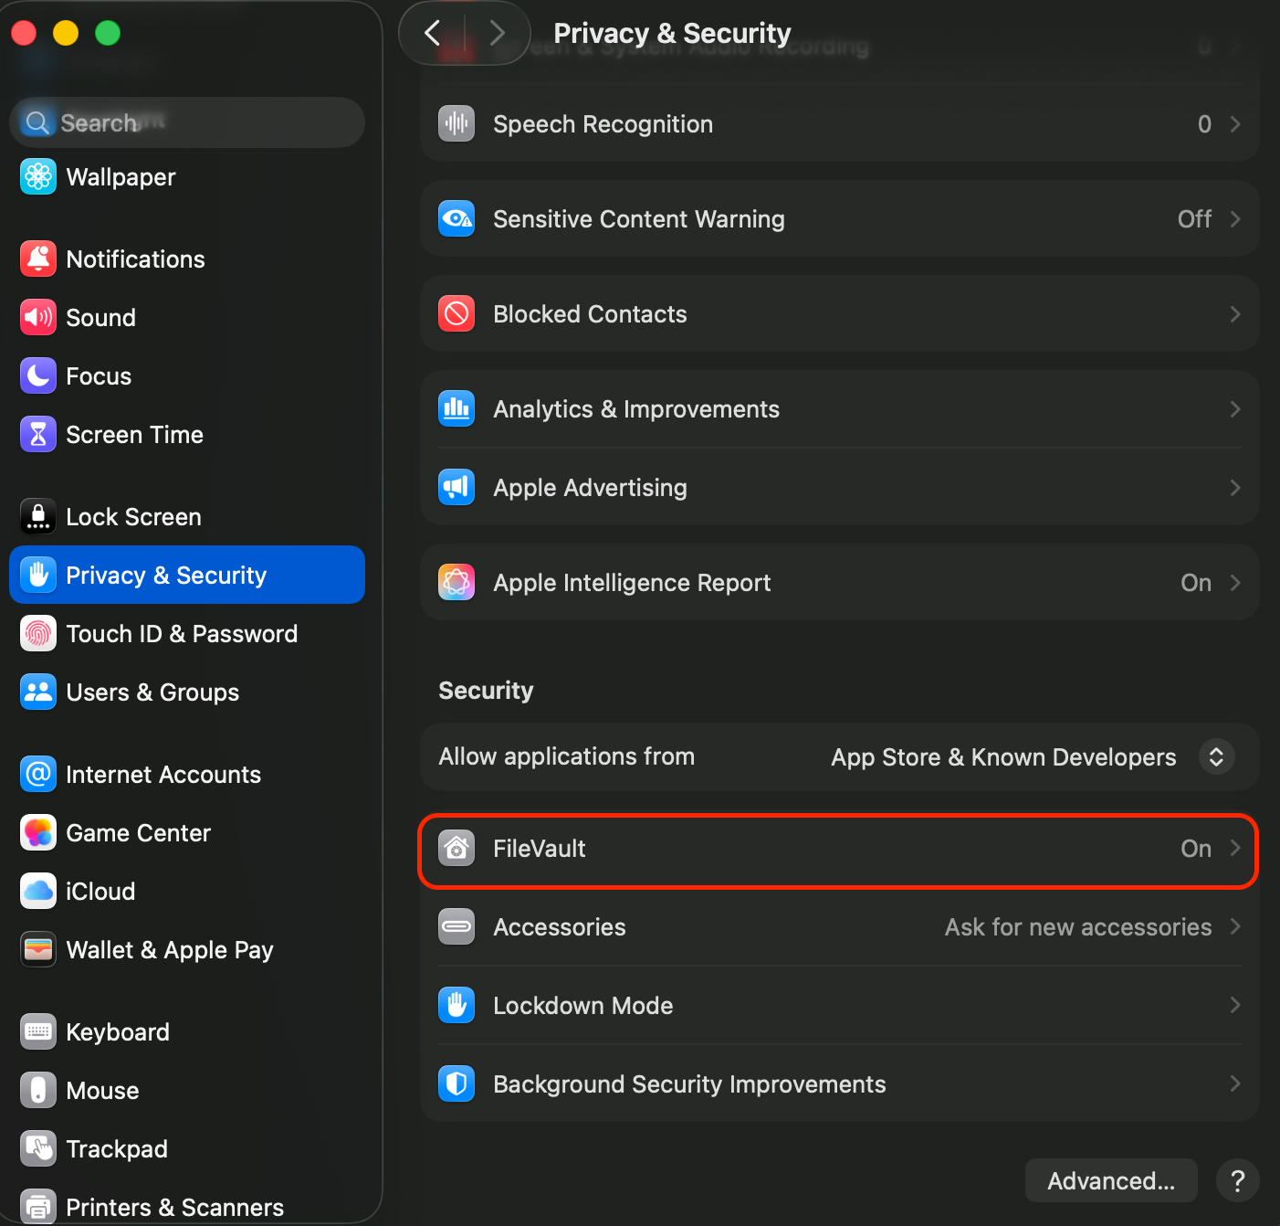The height and width of the screenshot is (1226, 1280).
Task: Click the FileVault house icon
Action: tap(456, 849)
